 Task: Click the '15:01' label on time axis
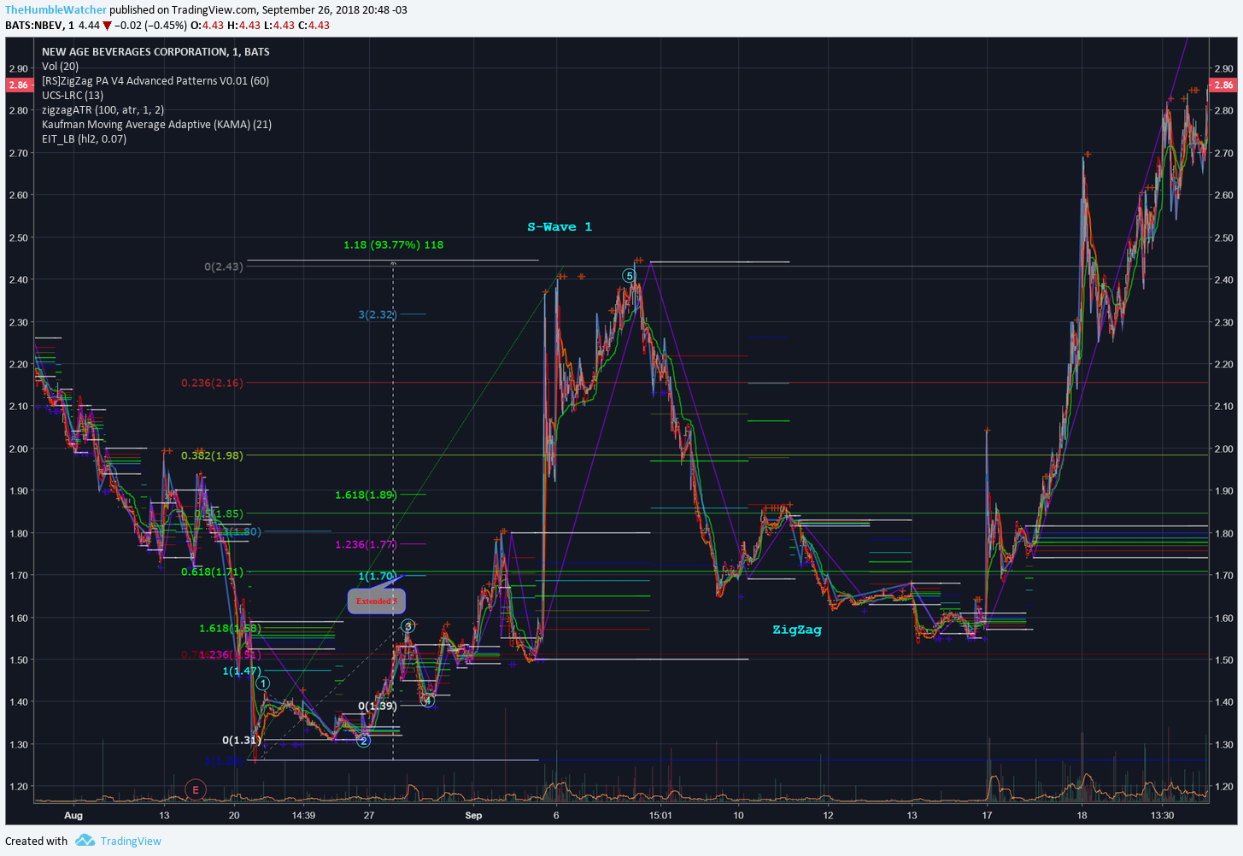pyautogui.click(x=660, y=815)
